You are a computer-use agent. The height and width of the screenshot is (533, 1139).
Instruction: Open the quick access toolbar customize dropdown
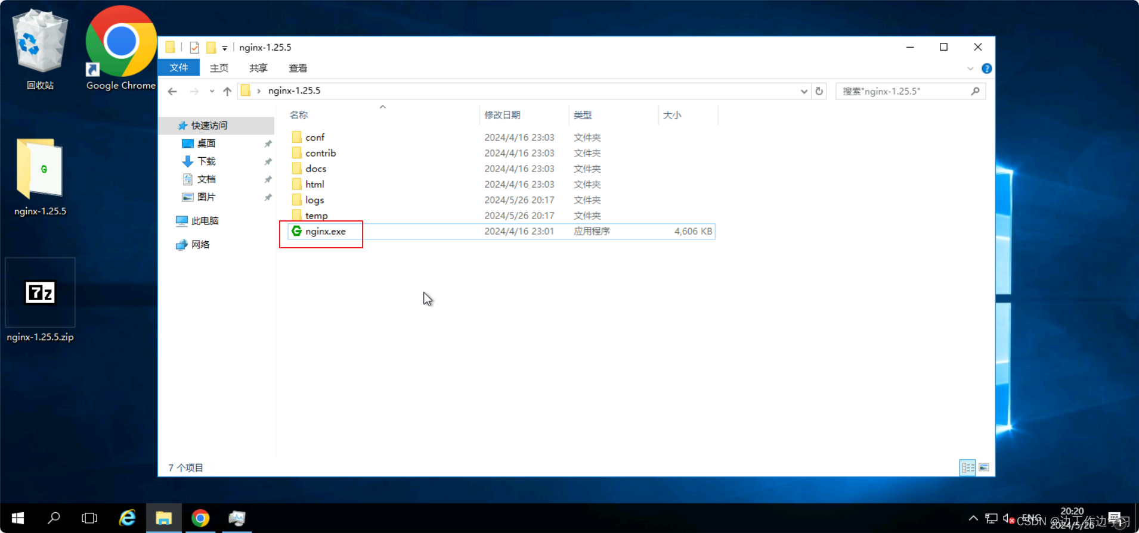[x=225, y=48]
